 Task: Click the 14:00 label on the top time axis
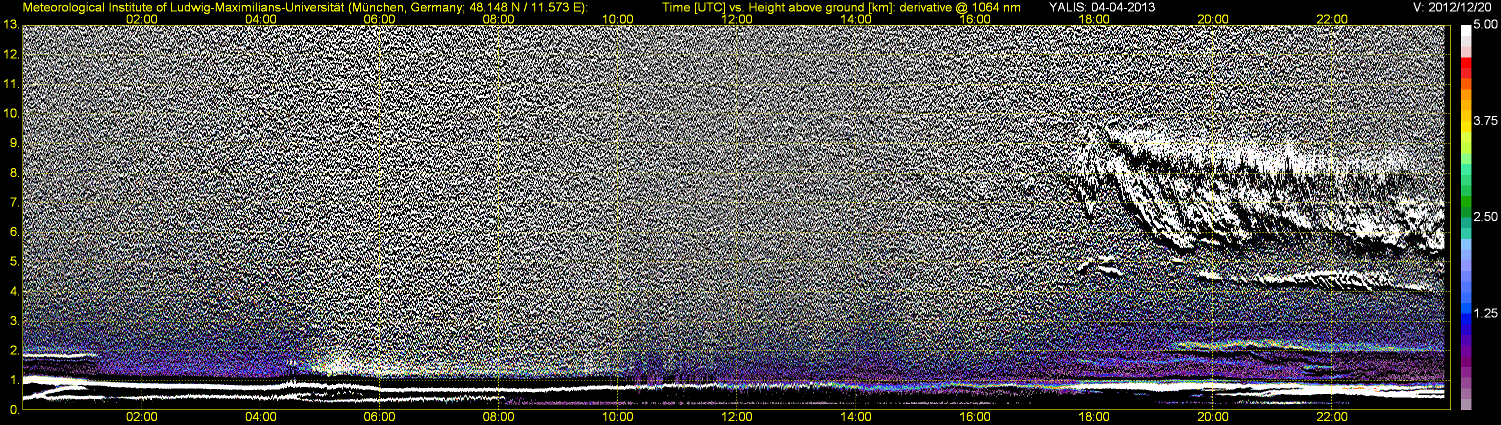pos(856,19)
